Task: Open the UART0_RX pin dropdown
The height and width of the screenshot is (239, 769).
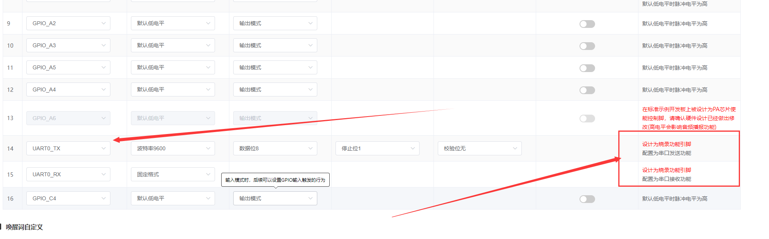Action: [68, 174]
